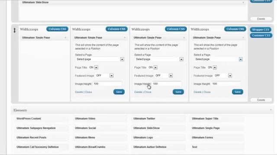Open Column CSS for the first column

(x=57, y=29)
